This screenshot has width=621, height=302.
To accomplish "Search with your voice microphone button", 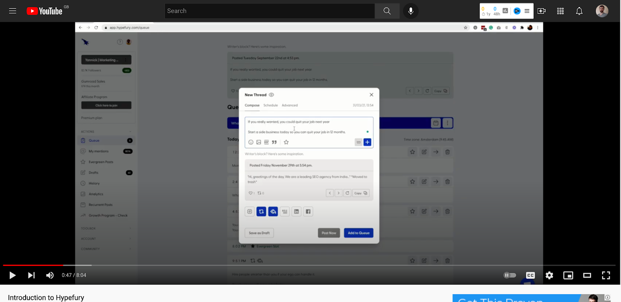I will (x=411, y=11).
